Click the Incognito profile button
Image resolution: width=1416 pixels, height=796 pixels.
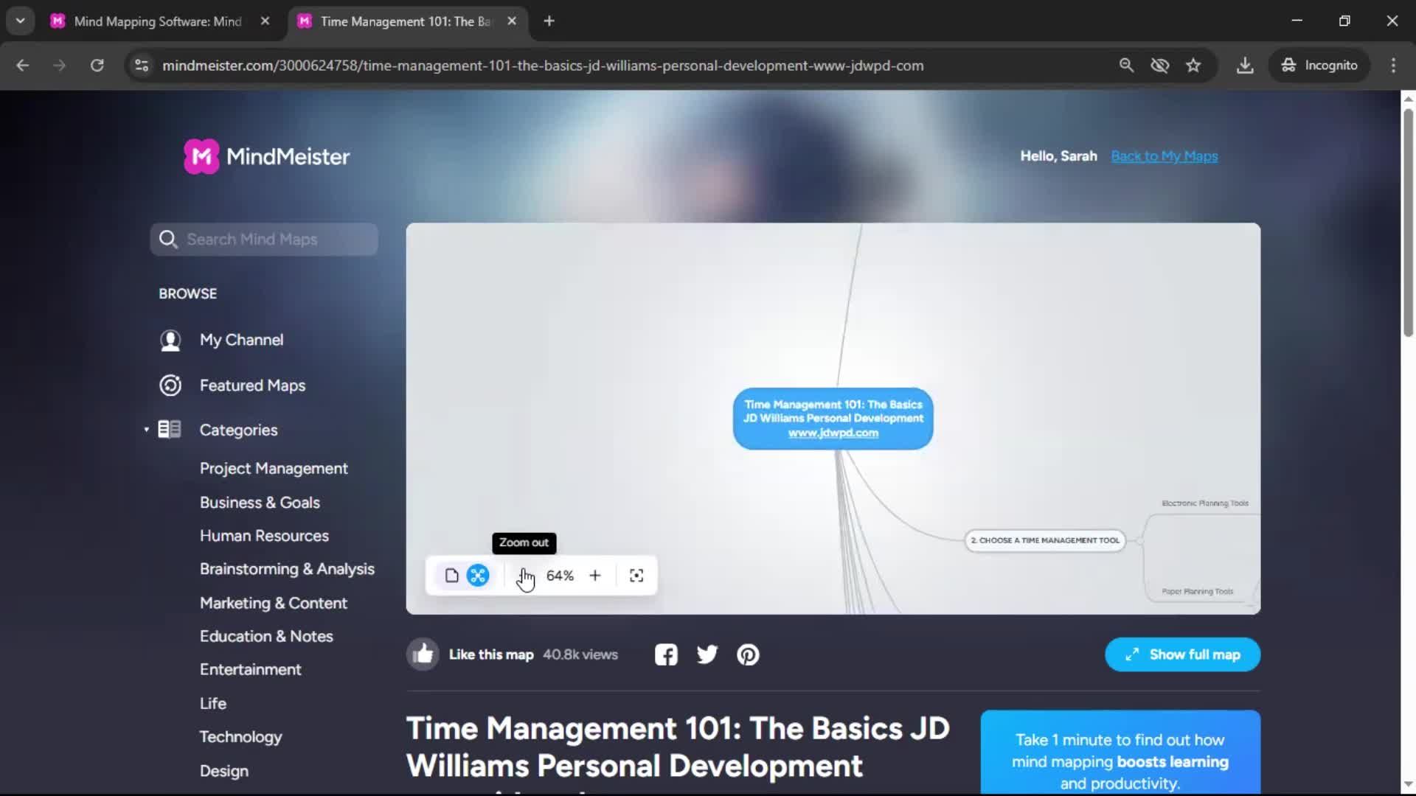[1319, 66]
